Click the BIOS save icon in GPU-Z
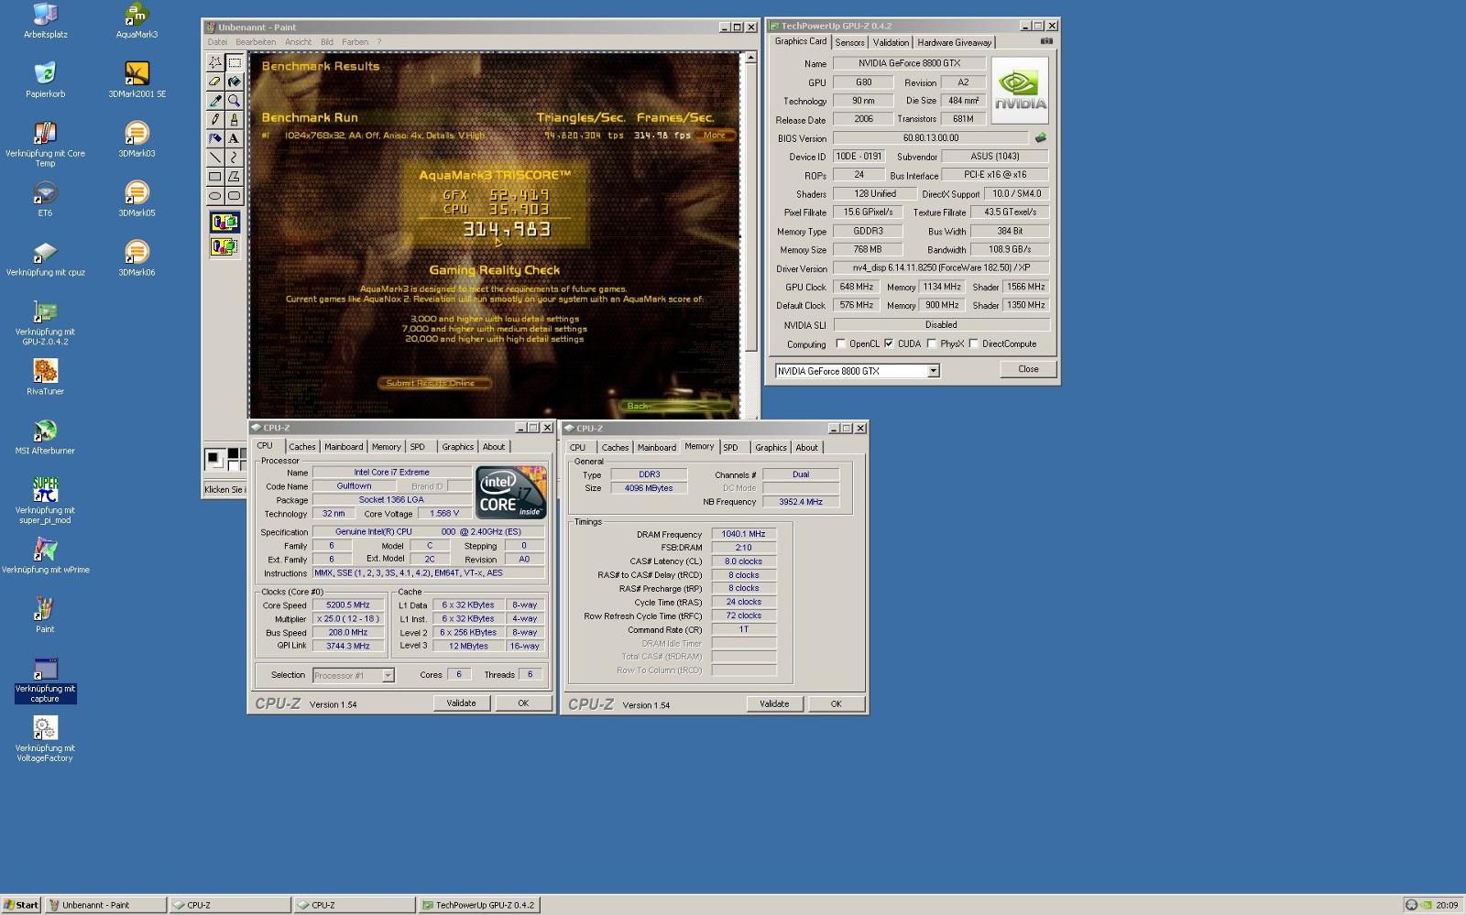 (x=1041, y=138)
